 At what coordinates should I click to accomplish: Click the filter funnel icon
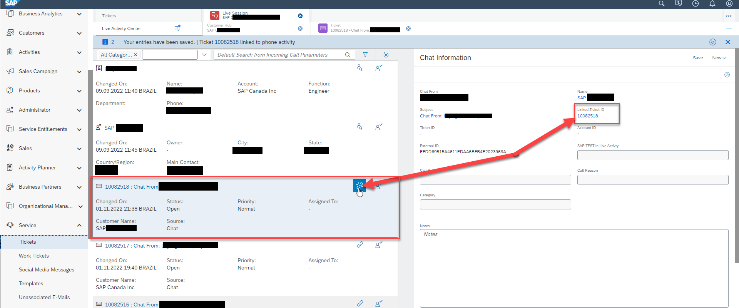point(365,55)
